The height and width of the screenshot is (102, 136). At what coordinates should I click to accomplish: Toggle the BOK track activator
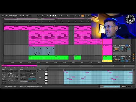click(x=123, y=56)
